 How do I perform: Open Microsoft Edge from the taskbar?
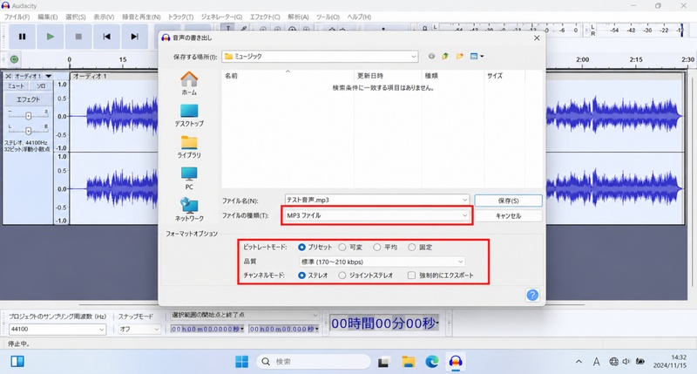[x=431, y=362]
